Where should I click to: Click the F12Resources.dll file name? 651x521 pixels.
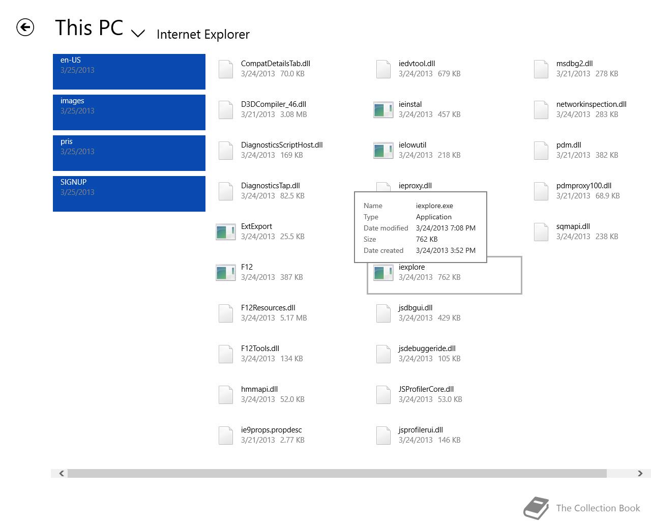pyautogui.click(x=268, y=308)
